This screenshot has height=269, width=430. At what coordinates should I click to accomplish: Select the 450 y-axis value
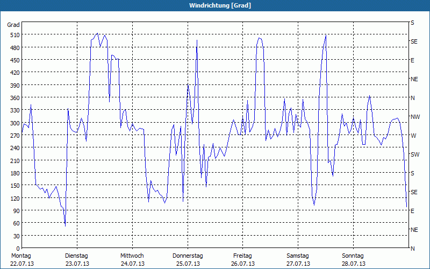[15, 60]
